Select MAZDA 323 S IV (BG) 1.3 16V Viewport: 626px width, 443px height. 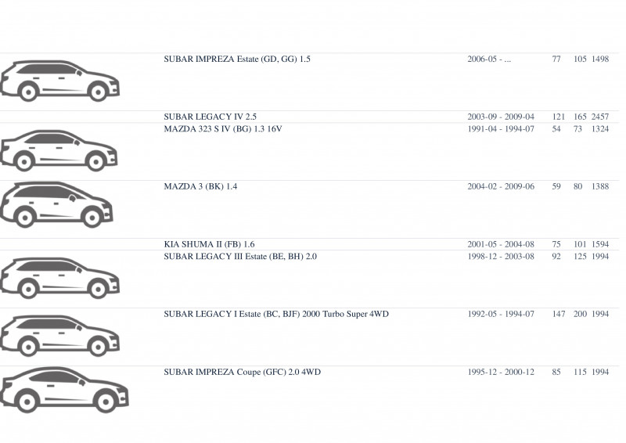coord(223,129)
